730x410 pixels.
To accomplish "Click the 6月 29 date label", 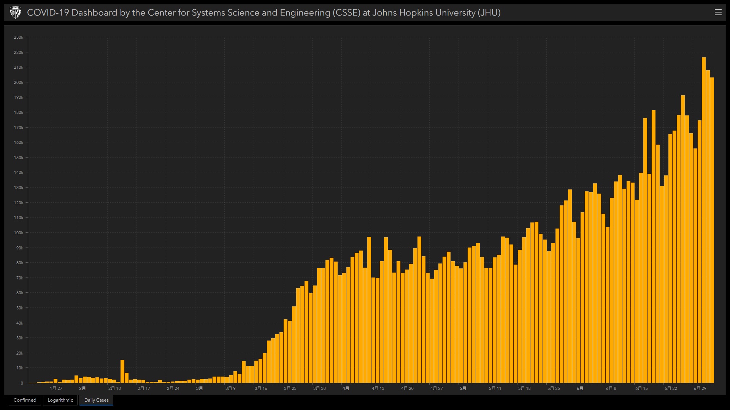I will click(x=700, y=388).
